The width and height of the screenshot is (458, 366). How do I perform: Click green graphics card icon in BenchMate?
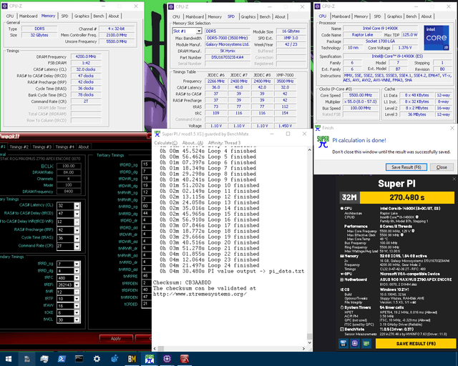(x=366, y=343)
